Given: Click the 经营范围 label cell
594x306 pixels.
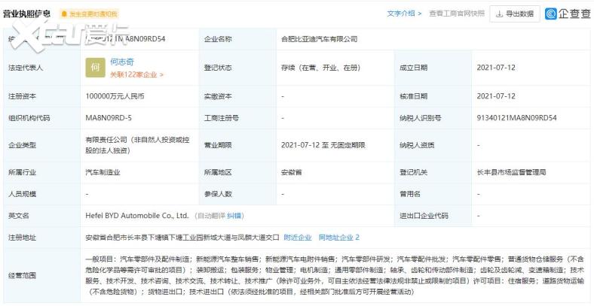Looking at the screenshot, I should pos(42,275).
